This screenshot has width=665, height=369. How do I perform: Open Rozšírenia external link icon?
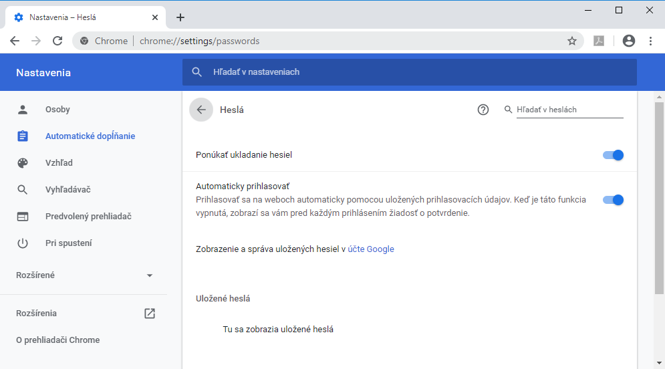(150, 314)
